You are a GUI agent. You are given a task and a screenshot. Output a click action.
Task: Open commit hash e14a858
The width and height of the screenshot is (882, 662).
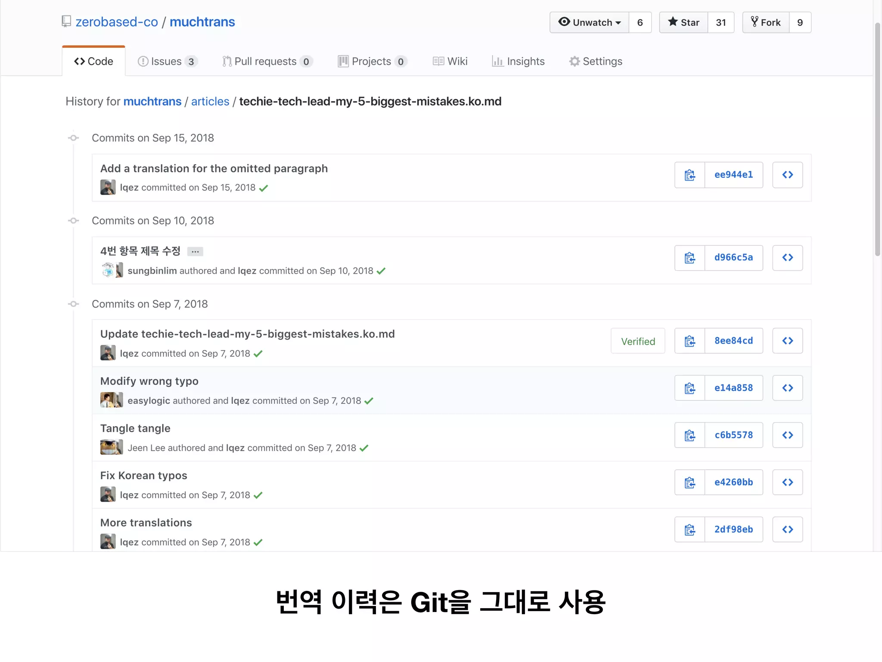point(734,388)
